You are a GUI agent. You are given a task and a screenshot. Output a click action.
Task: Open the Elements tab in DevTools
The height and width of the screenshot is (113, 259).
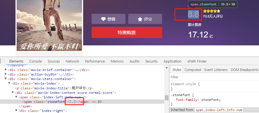coord(16,61)
